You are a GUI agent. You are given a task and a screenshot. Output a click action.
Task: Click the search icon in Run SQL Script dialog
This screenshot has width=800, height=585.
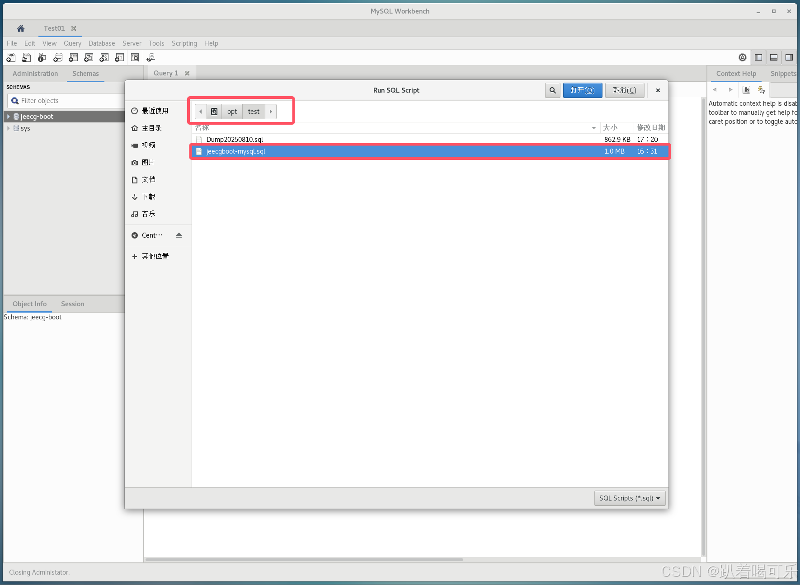pyautogui.click(x=553, y=90)
